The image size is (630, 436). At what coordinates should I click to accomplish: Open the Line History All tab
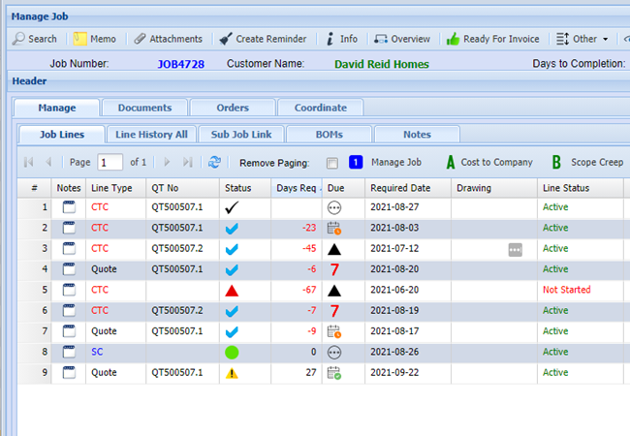[x=150, y=134]
